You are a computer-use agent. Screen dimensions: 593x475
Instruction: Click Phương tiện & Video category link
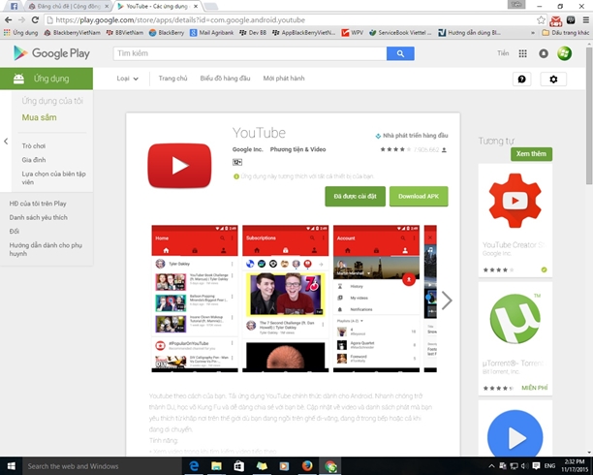point(297,149)
